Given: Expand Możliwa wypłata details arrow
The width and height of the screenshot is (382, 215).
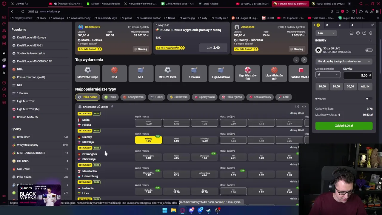Looking at the screenshot, I should [339, 115].
